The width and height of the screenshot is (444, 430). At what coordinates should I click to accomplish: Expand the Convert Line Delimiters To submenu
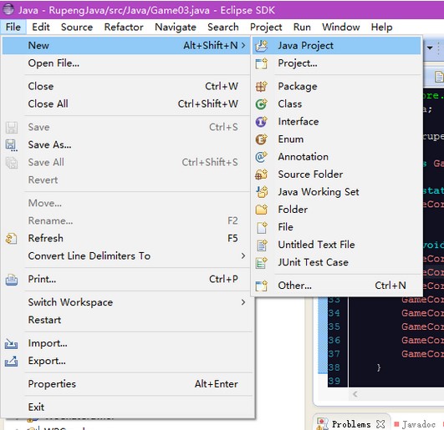pos(243,255)
